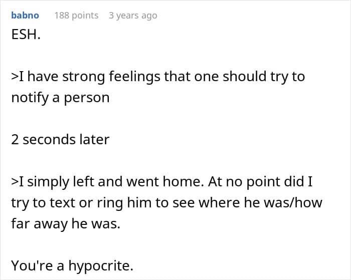Open the babno user profile link
Screen dimensions: 351x280
point(25,16)
